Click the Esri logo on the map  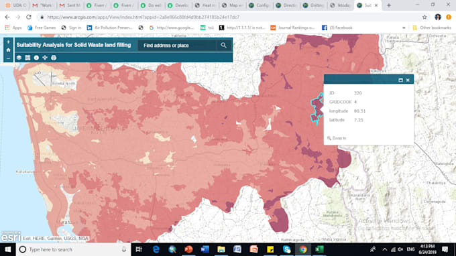pyautogui.click(x=11, y=237)
